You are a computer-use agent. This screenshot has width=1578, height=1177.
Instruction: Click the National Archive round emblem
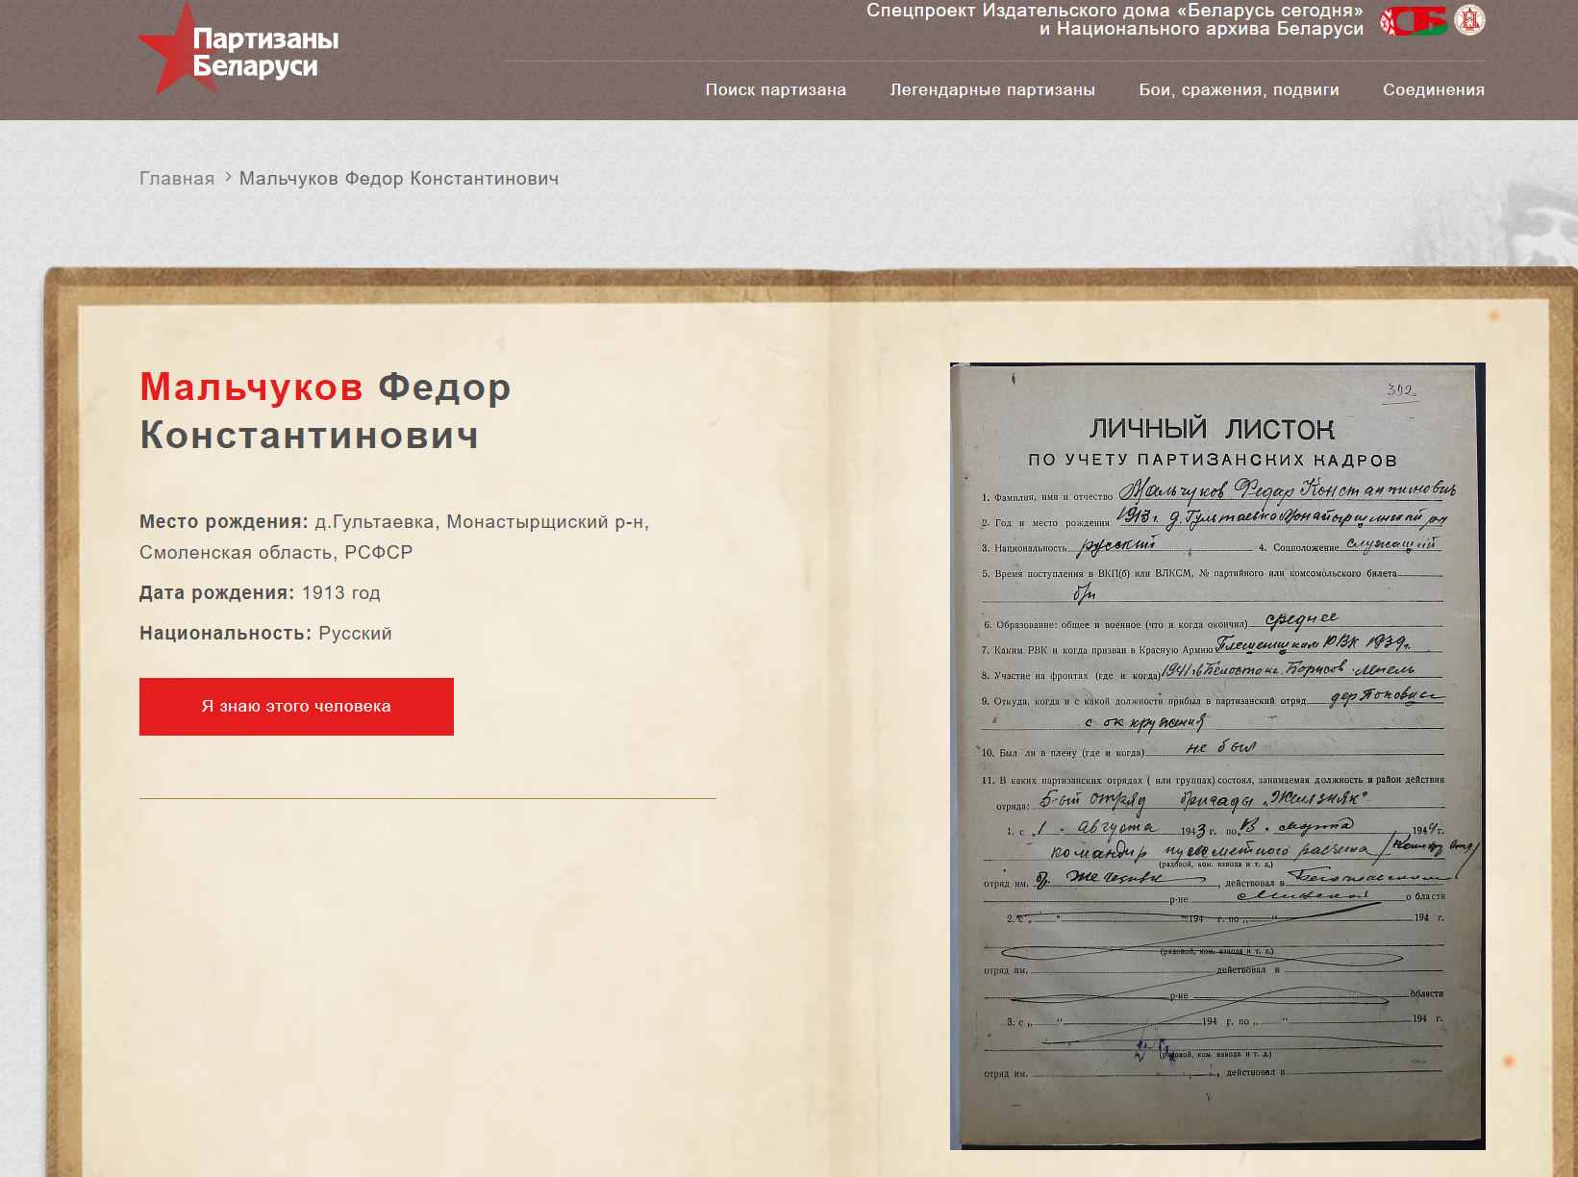click(1469, 20)
